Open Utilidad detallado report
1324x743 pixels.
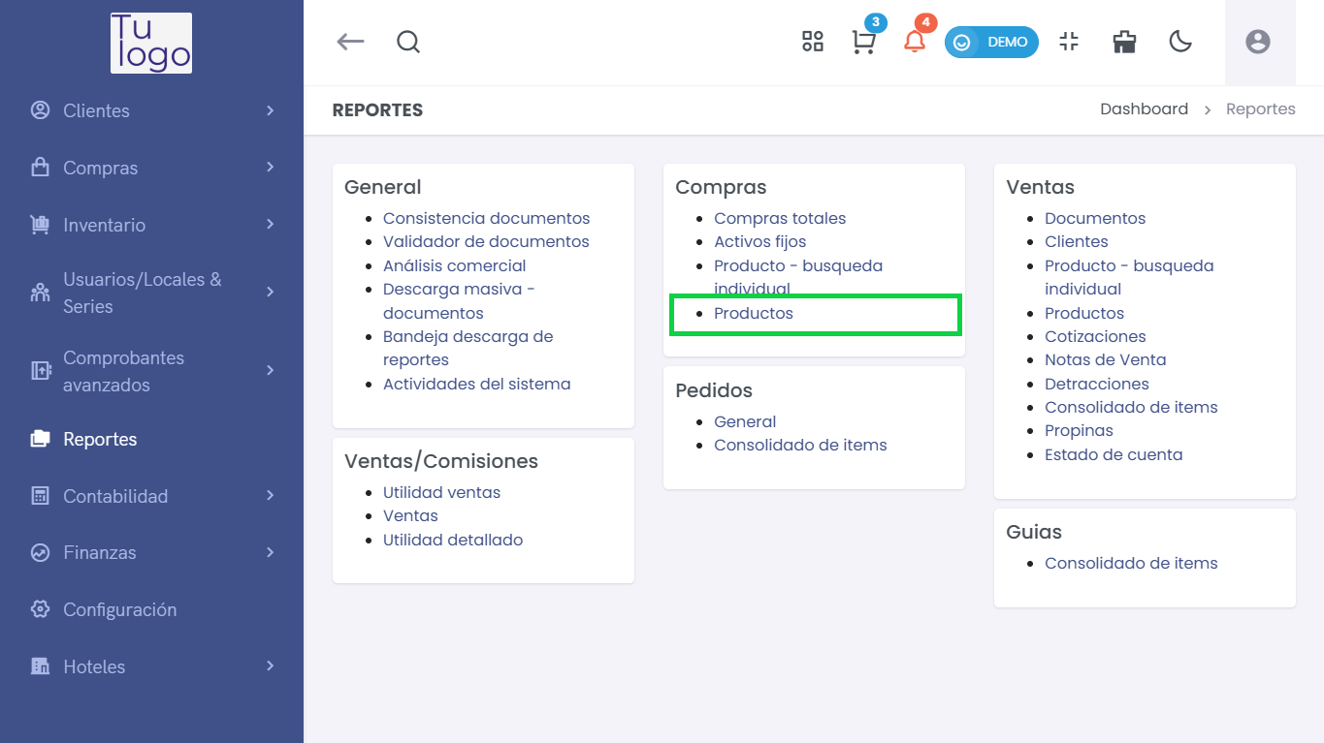pyautogui.click(x=453, y=540)
